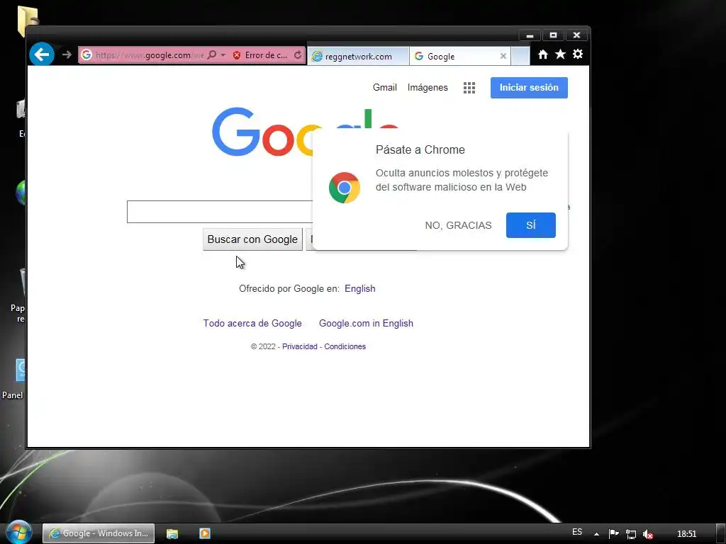Close the Google tab

[503, 57]
